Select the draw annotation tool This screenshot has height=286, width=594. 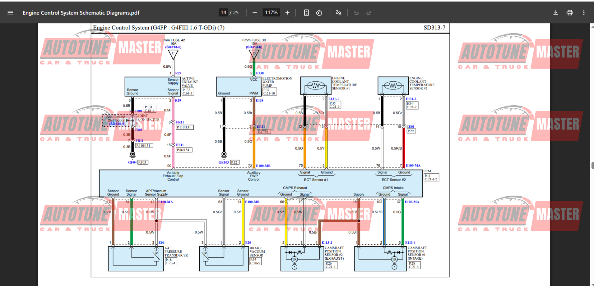[x=339, y=13]
